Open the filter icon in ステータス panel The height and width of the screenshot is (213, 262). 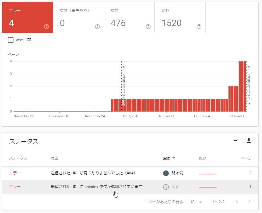click(x=235, y=141)
